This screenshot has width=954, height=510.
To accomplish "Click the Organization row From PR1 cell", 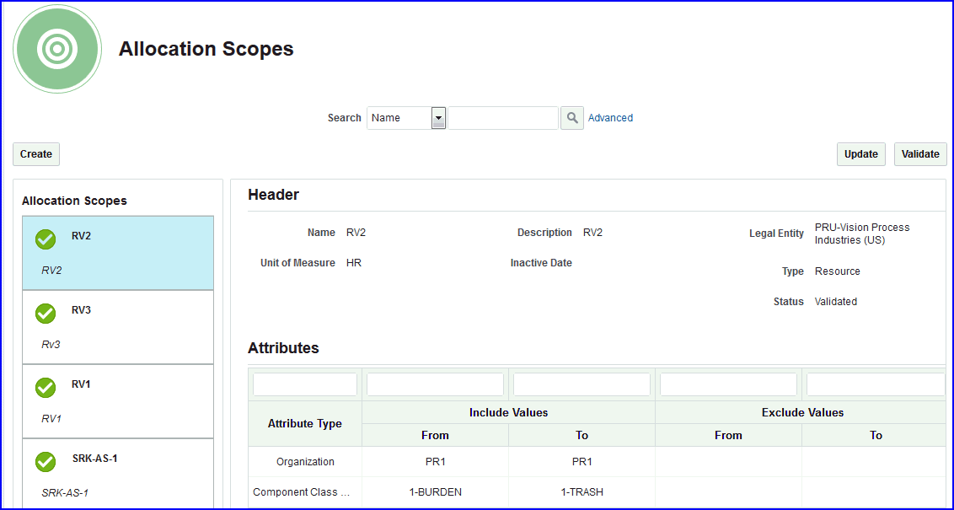I will tap(435, 462).
